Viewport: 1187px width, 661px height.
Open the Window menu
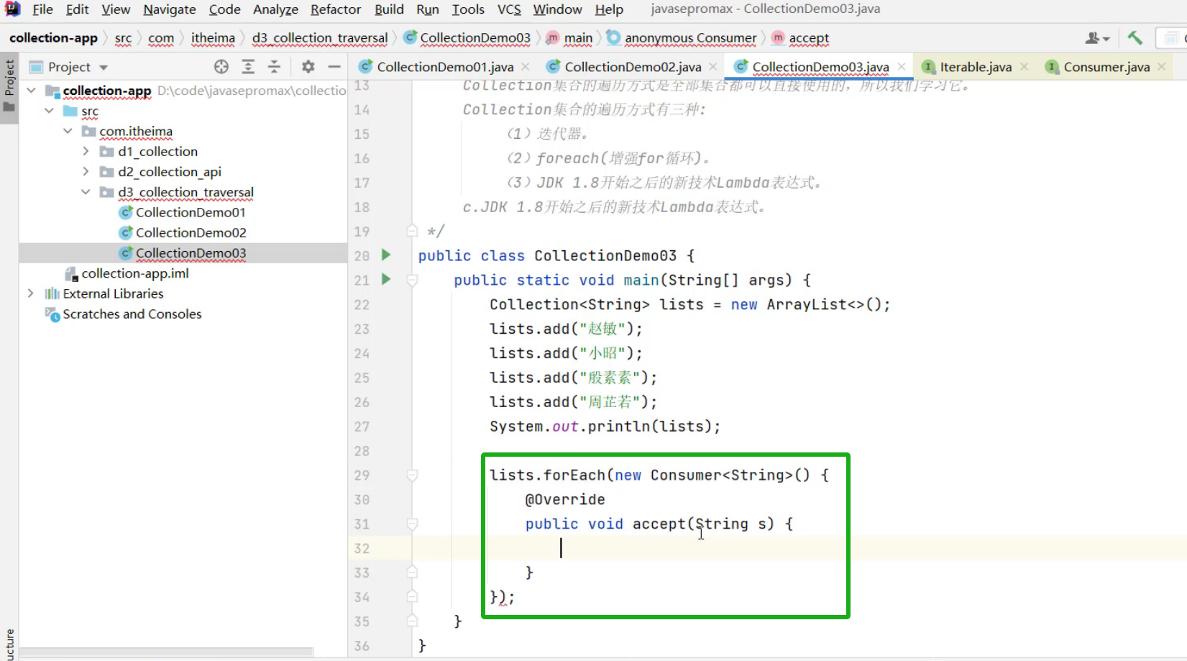(x=557, y=9)
